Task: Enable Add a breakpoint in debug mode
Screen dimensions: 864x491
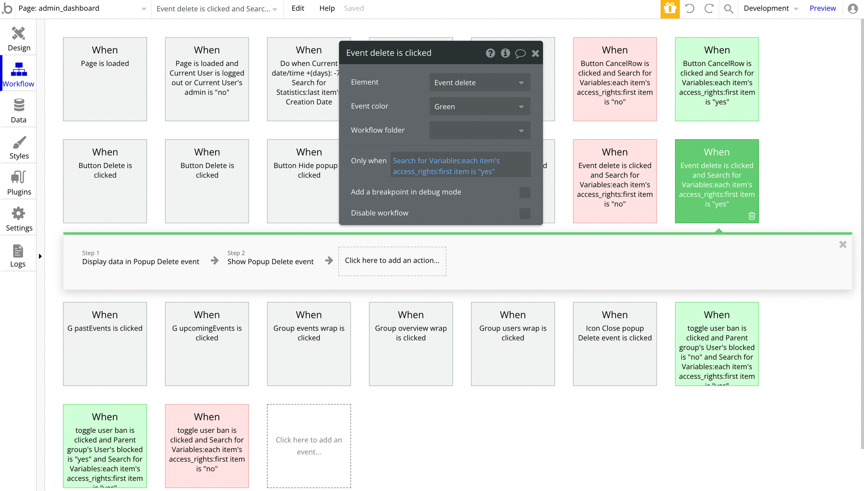Action: (525, 193)
